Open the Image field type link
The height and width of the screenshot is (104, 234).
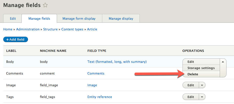click(92, 85)
